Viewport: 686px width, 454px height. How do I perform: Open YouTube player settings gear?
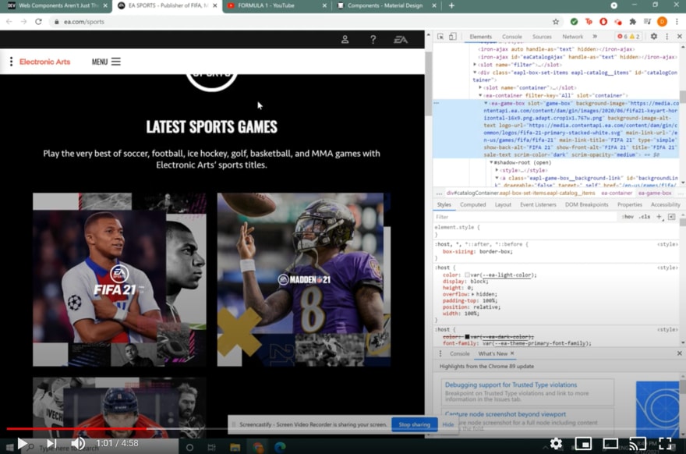556,444
